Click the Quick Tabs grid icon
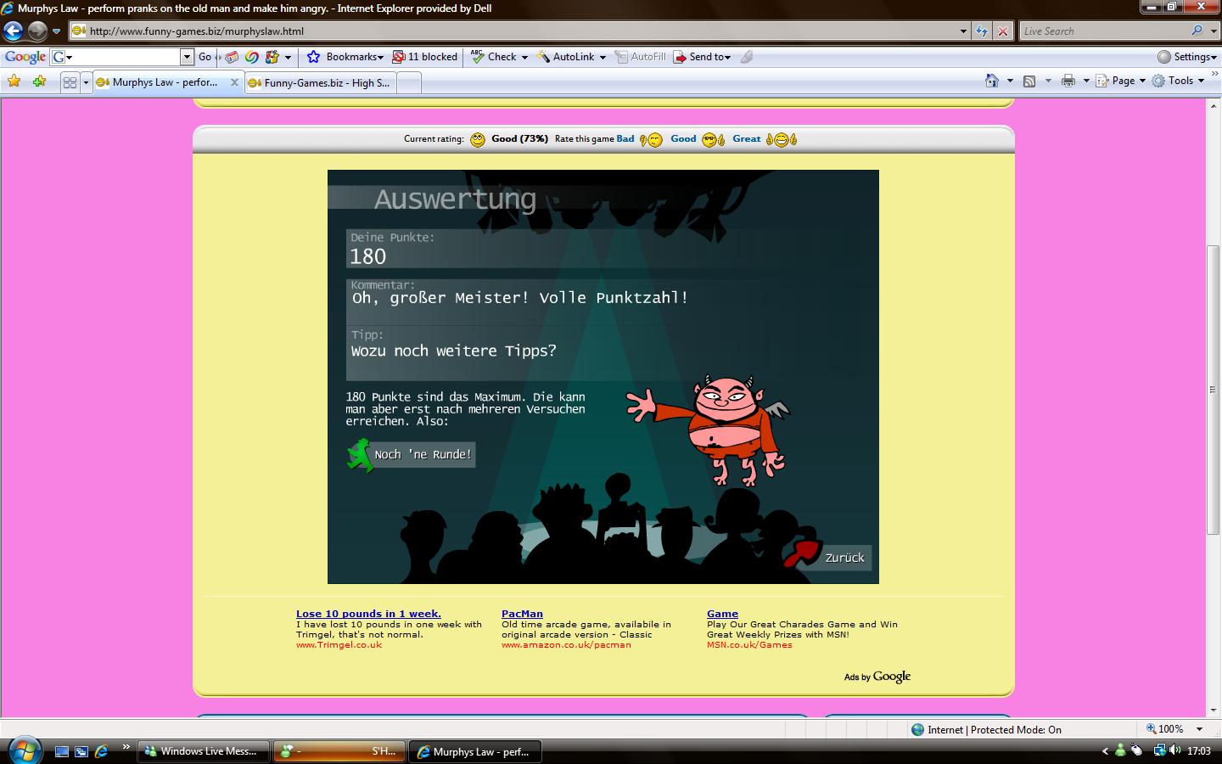Viewport: 1222px width, 764px height. [70, 82]
